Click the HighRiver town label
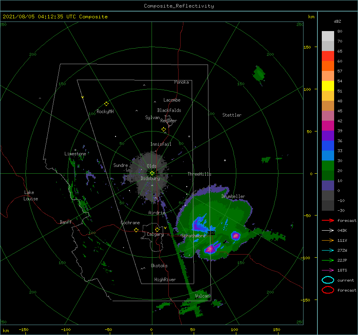 click(x=165, y=280)
